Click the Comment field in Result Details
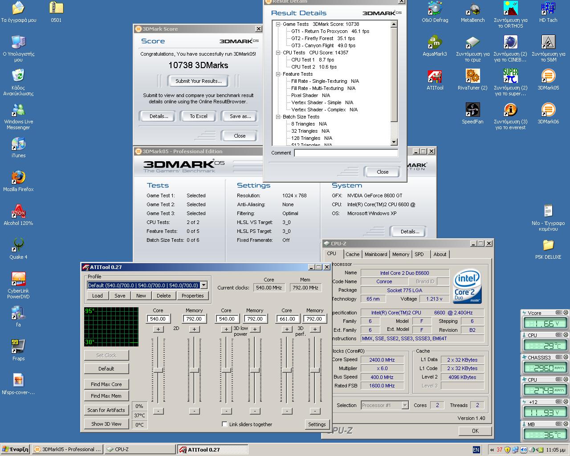 click(346, 153)
